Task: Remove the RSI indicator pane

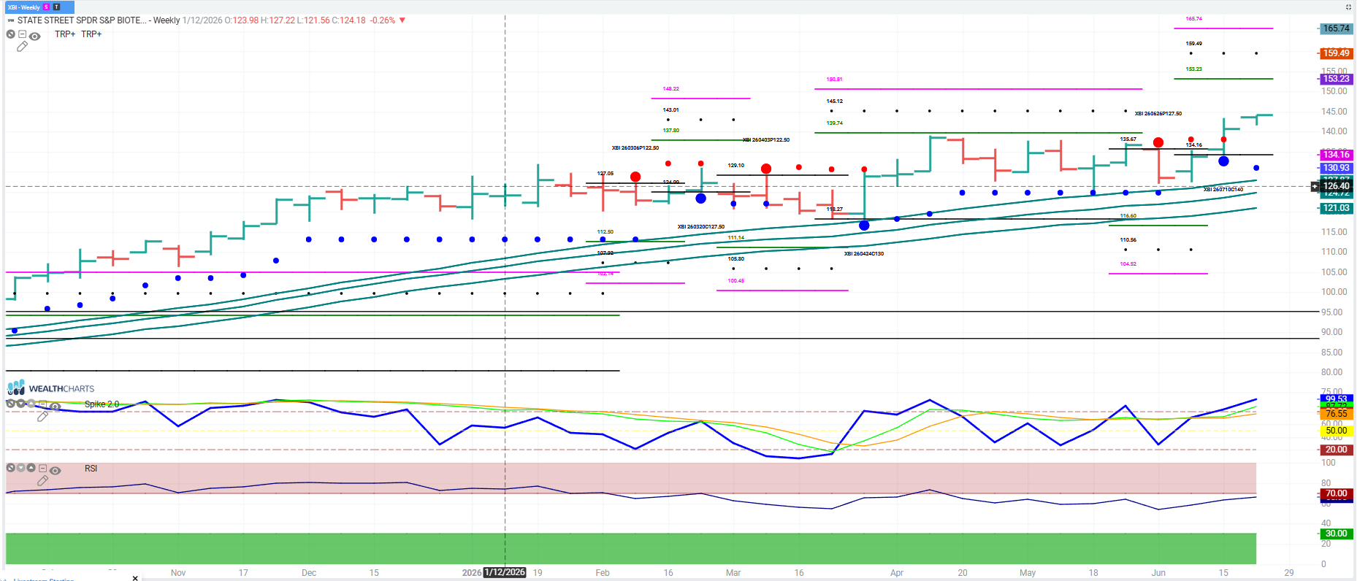Action: (x=11, y=468)
